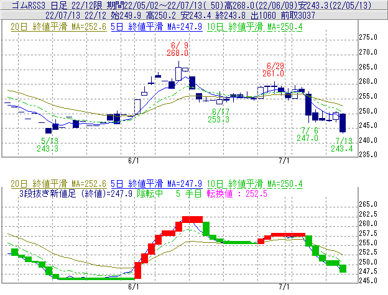Click the red top block at the June peak

(192, 219)
